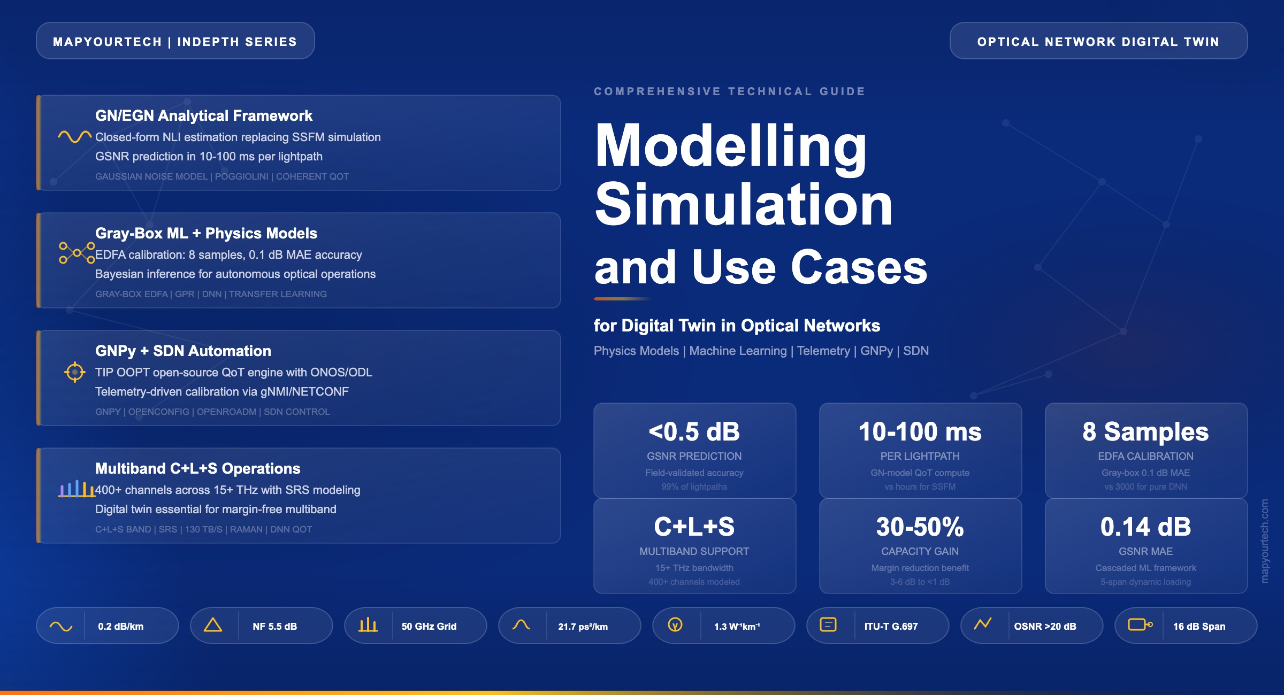
Task: Click the crosshair target icon beside GNPy + SDN Automation
Action: pos(75,372)
